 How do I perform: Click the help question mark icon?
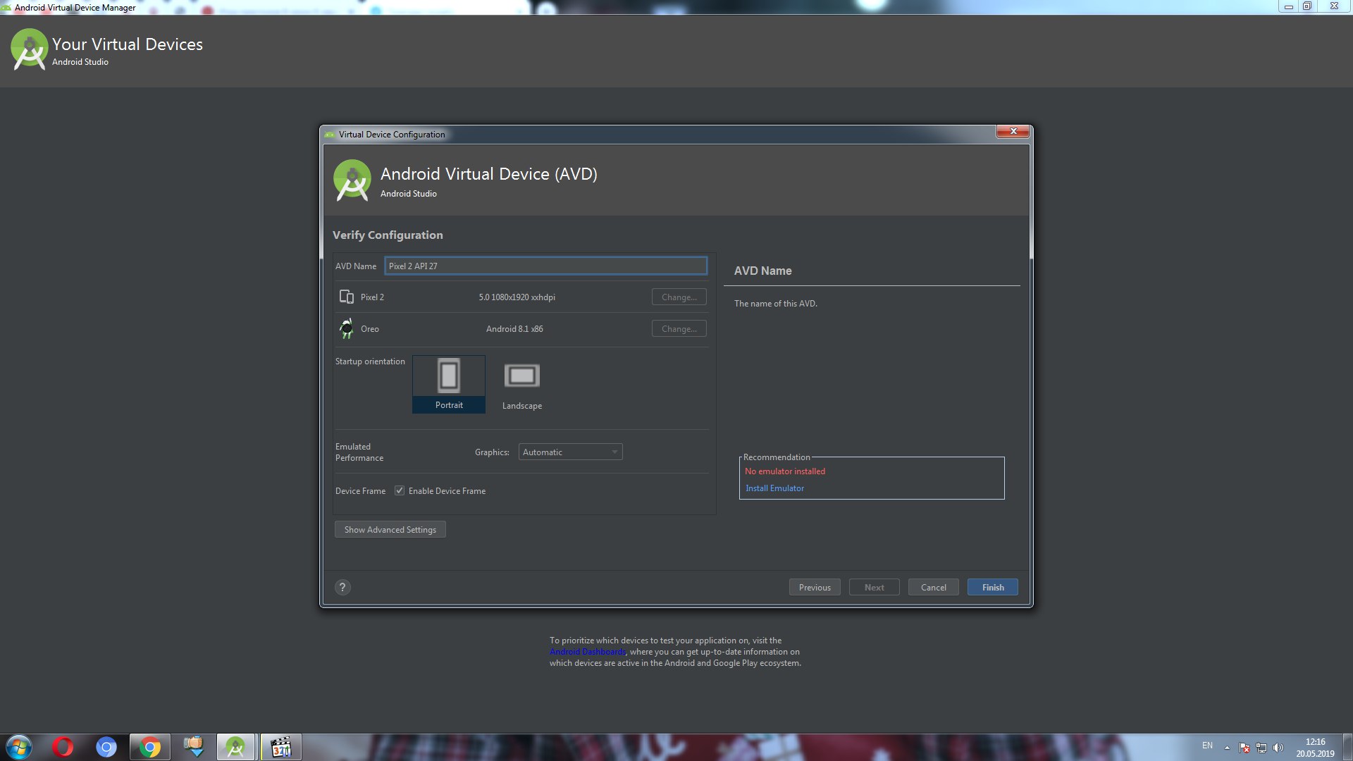[342, 587]
